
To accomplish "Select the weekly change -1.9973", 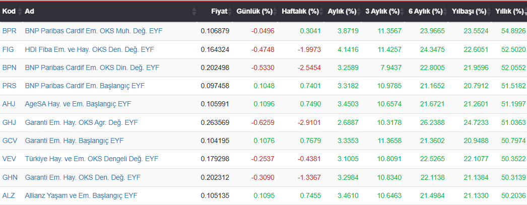I will pos(309,49).
